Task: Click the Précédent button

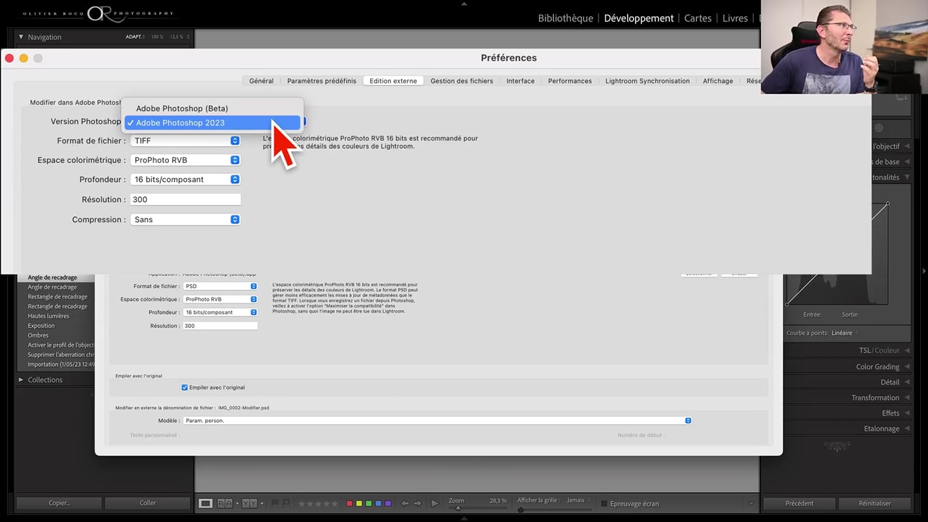Action: coord(799,503)
